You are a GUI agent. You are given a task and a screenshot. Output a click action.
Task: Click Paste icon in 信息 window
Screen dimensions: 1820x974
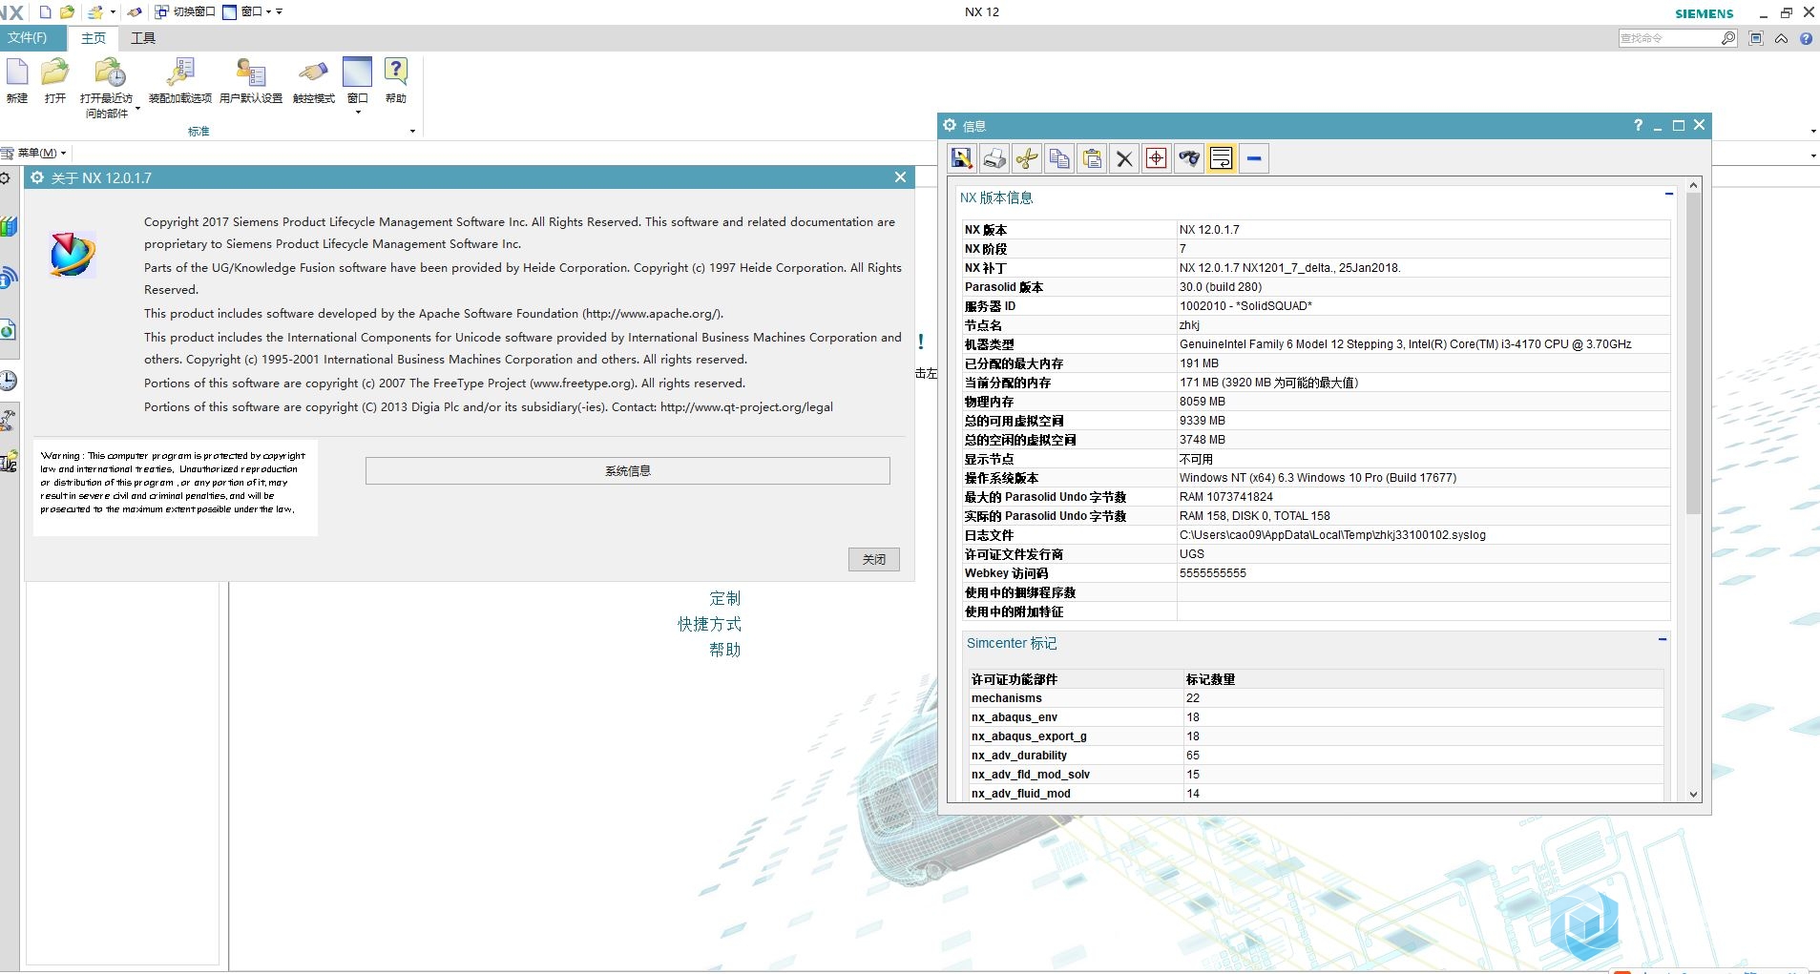(x=1092, y=158)
